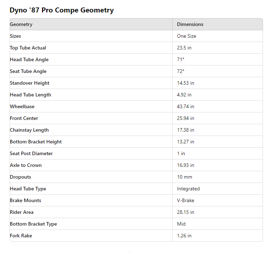The width and height of the screenshot is (274, 253).
Task: Select the Sizes row label
Action: (15, 36)
